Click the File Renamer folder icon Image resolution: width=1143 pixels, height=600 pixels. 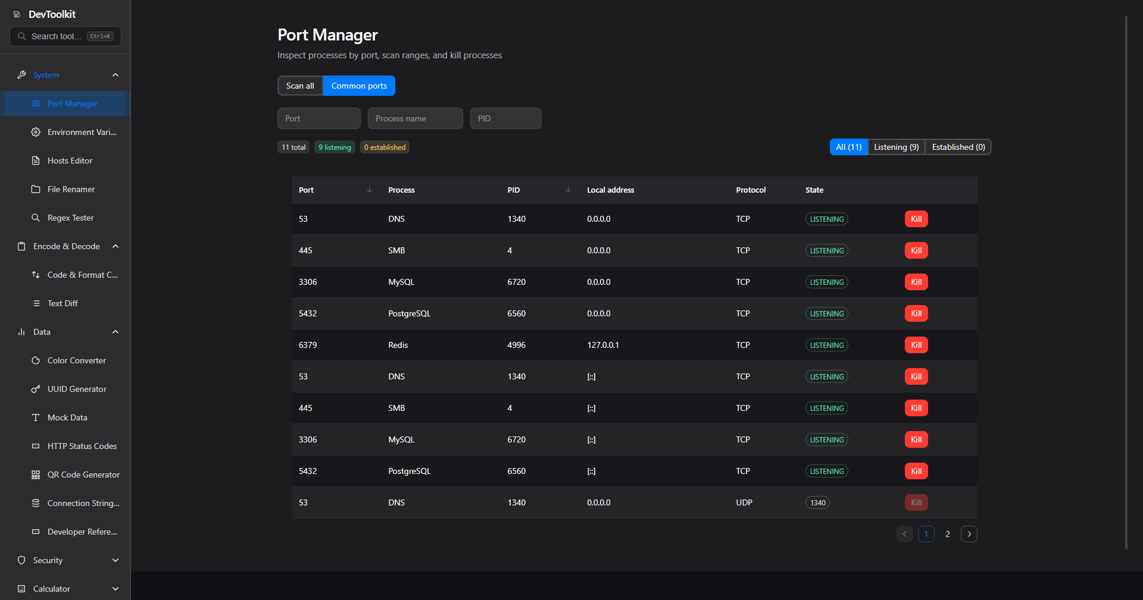[x=36, y=189]
